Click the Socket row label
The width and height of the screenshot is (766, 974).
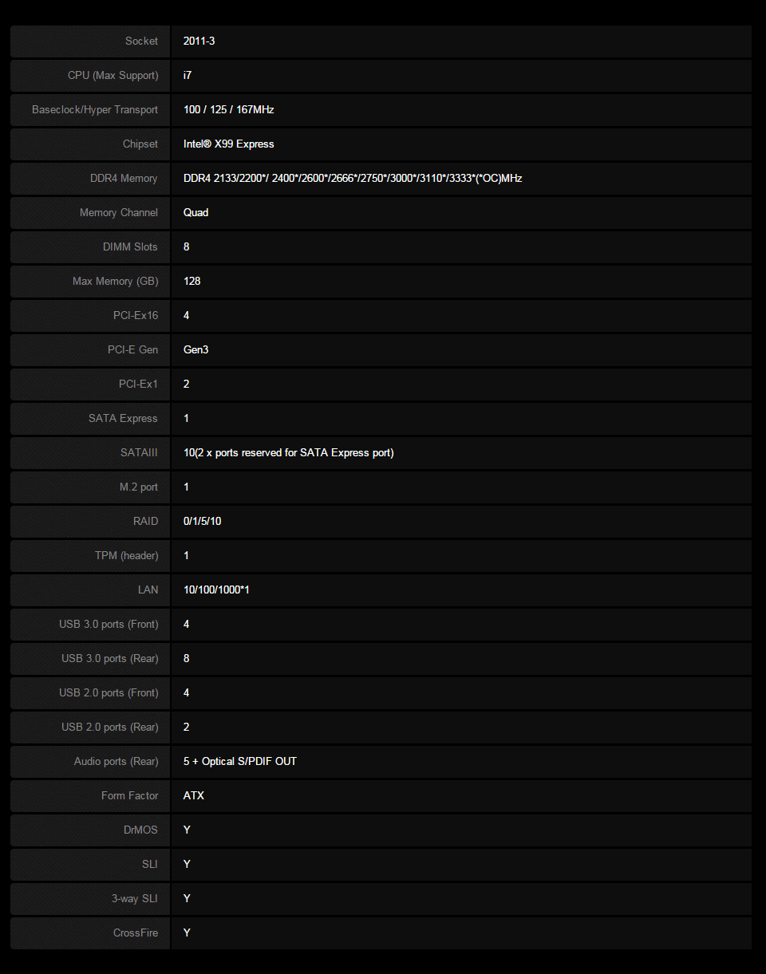[141, 41]
